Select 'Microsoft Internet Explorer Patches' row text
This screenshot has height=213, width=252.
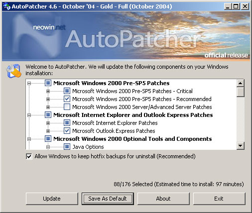(115, 123)
